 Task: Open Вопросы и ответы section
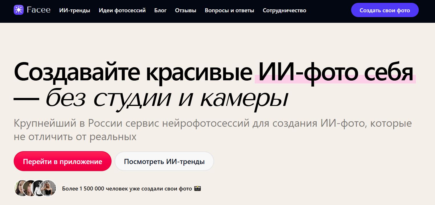229,10
